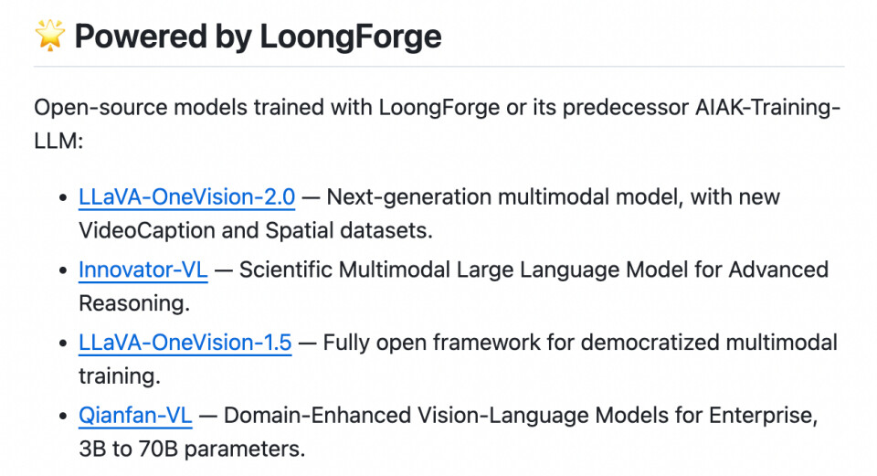
Task: Click the glowing star emoji beside the heading
Action: [49, 36]
